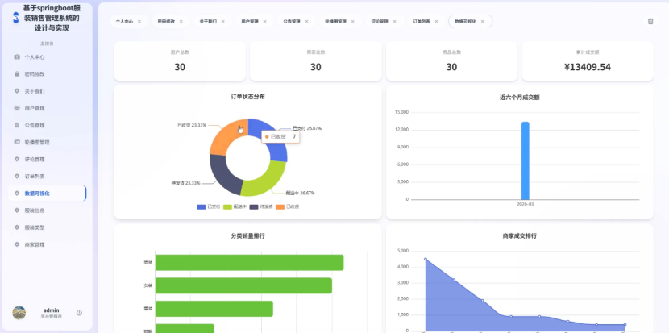Switch to the 评论管理 tab

(x=380, y=21)
